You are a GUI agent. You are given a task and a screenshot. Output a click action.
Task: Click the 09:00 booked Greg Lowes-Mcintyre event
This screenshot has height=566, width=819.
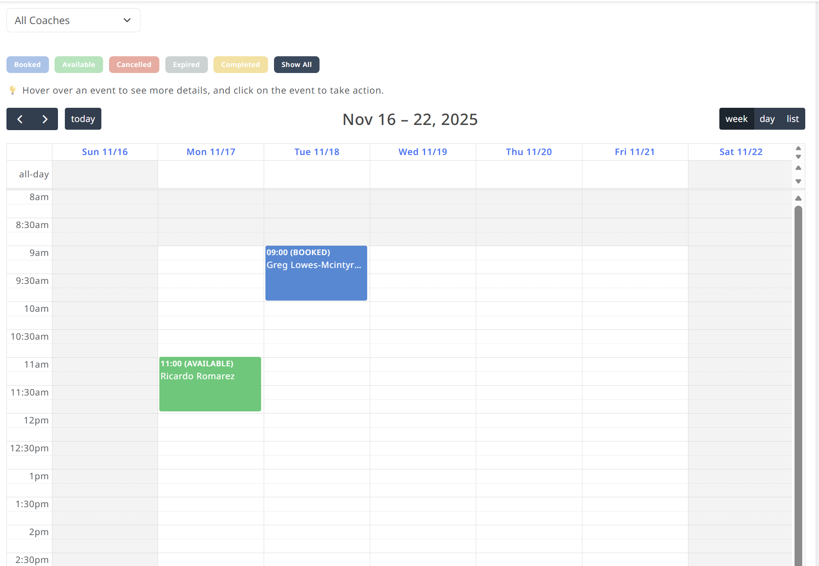[x=316, y=273]
